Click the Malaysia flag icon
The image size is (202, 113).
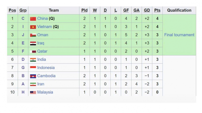[x=33, y=92]
